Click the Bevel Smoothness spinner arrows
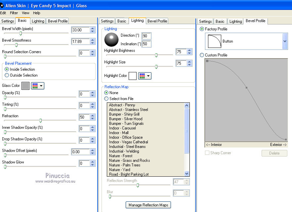 click(x=92, y=42)
